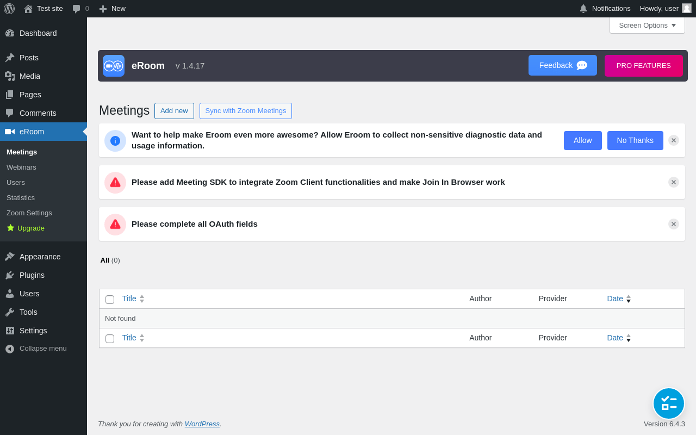Image resolution: width=696 pixels, height=435 pixels.
Task: Click the eRoom plugin logo icon
Action: click(x=114, y=66)
